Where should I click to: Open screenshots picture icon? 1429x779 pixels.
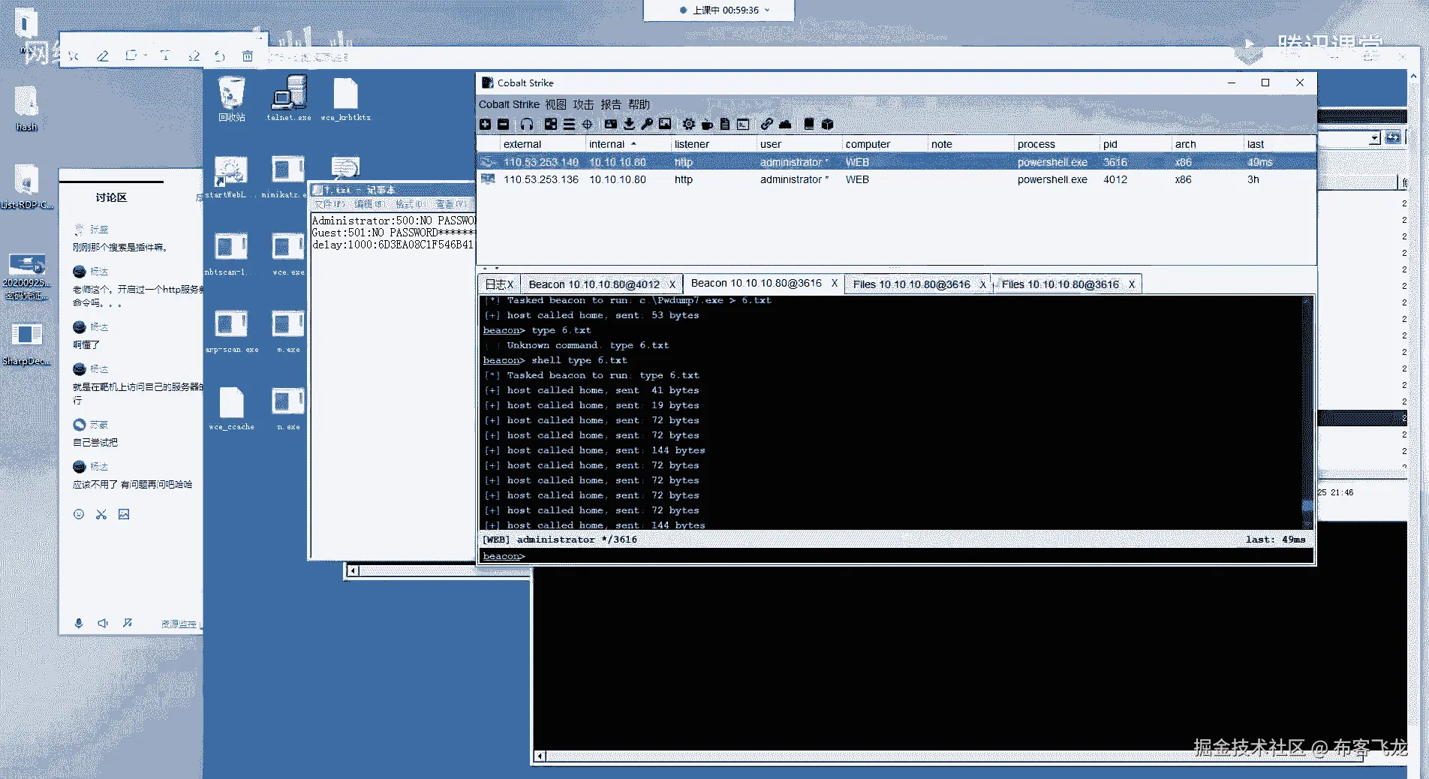point(665,124)
